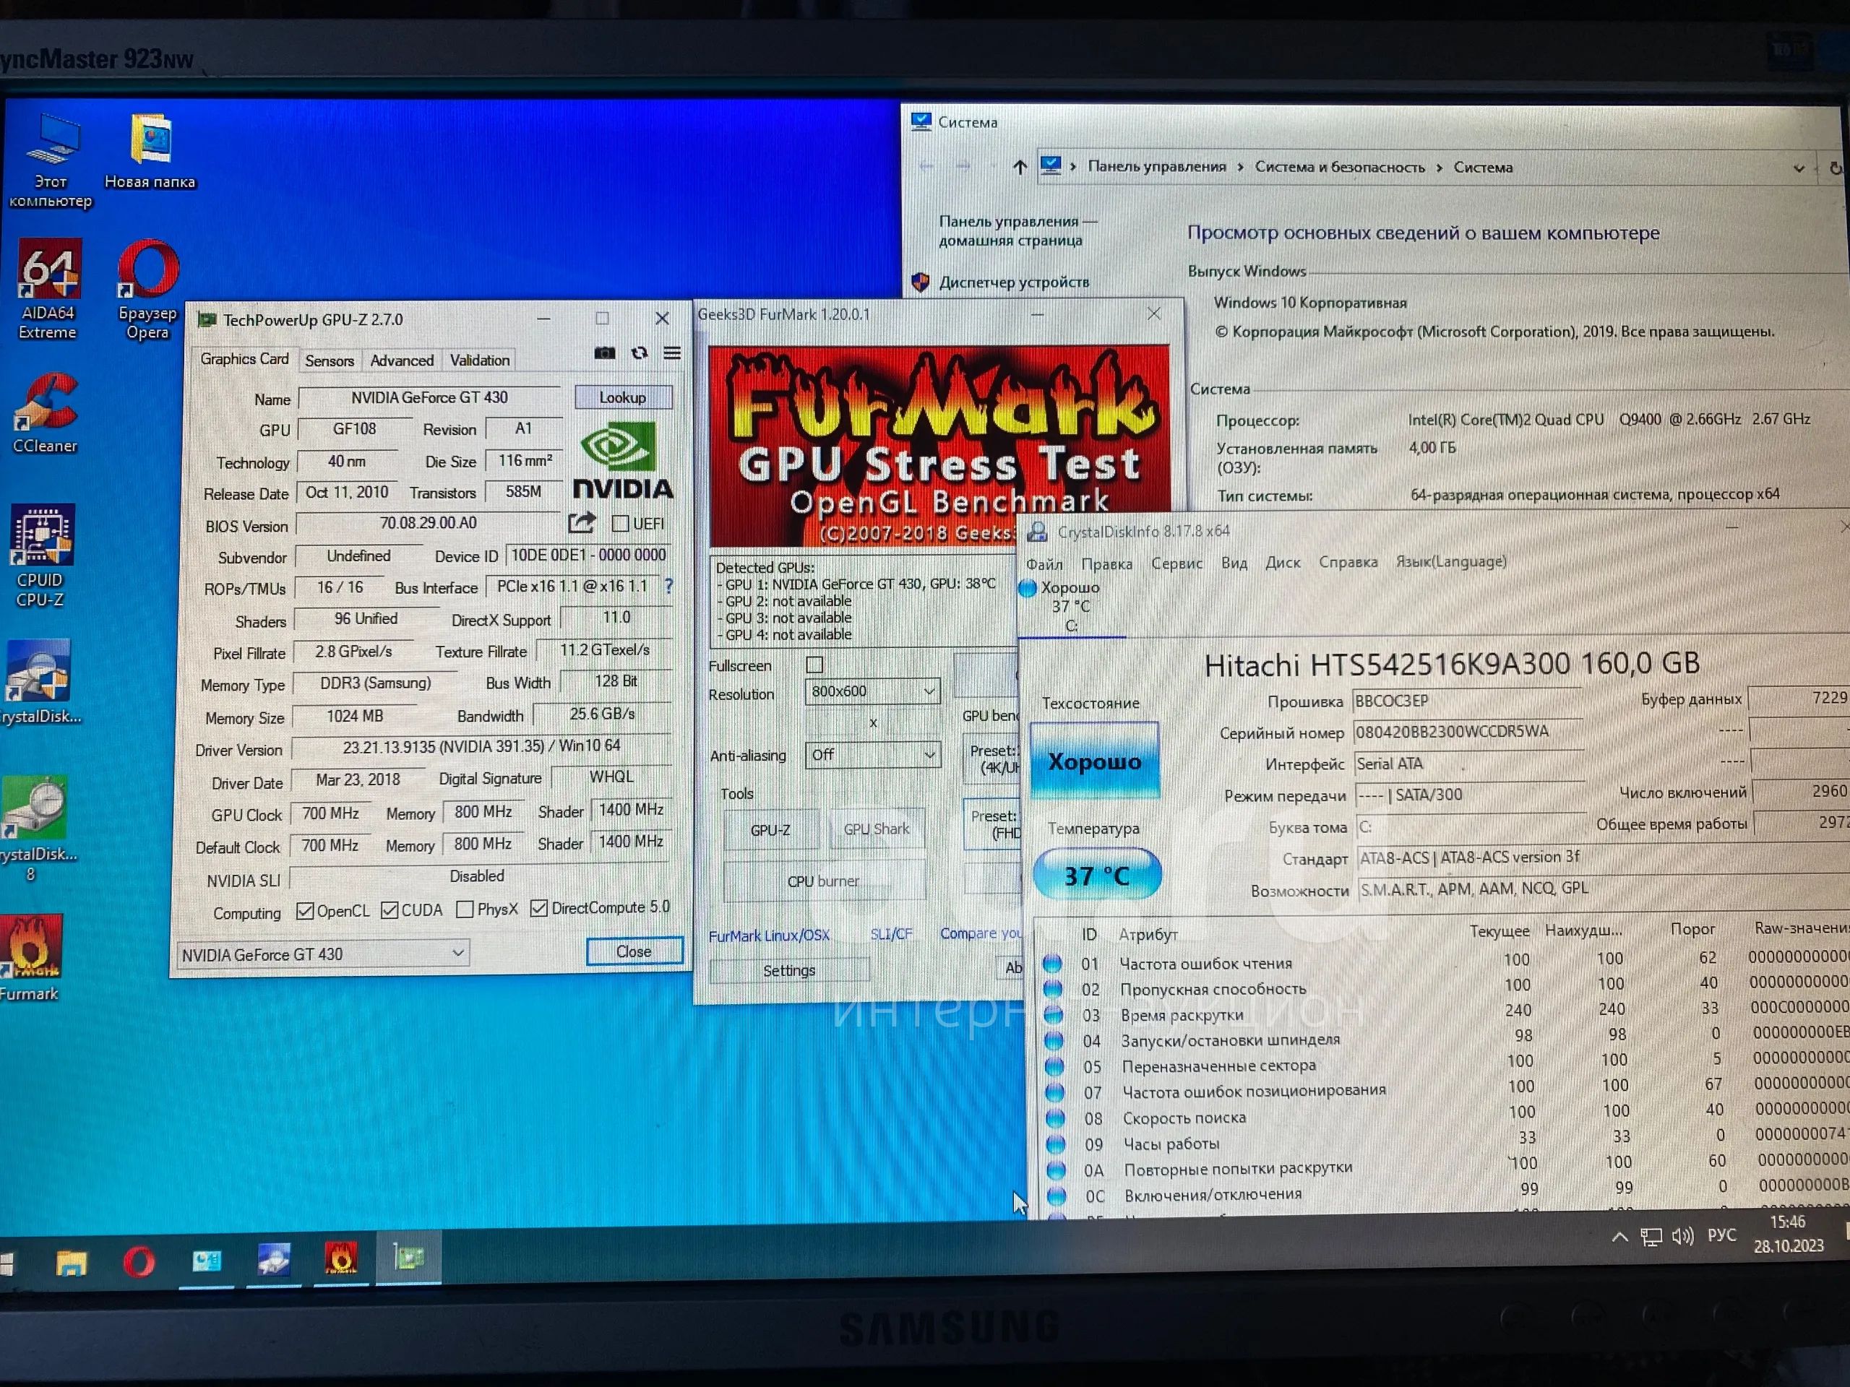Image resolution: width=1850 pixels, height=1387 pixels.
Task: Click Settings button in FurMark
Action: click(x=788, y=971)
